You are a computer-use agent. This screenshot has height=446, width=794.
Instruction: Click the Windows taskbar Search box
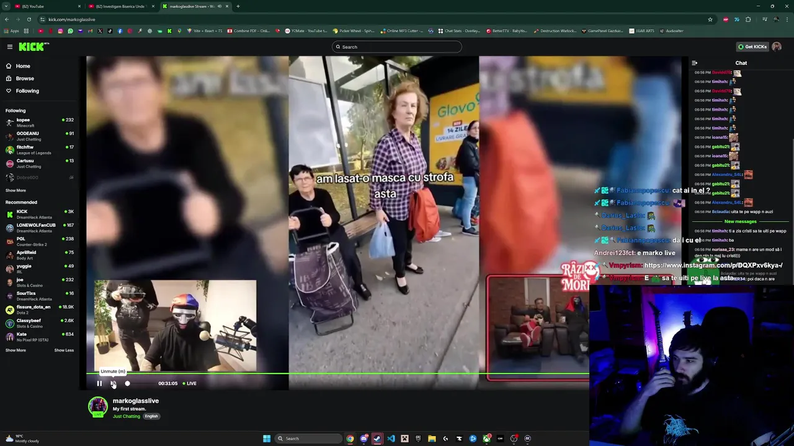coord(308,439)
